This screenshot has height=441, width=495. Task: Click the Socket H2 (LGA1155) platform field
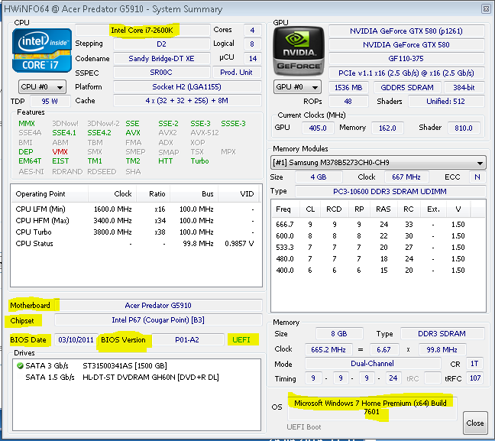tap(187, 87)
